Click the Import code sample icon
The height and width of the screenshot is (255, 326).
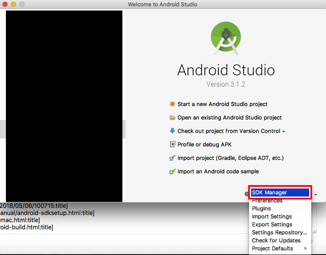pyautogui.click(x=172, y=171)
